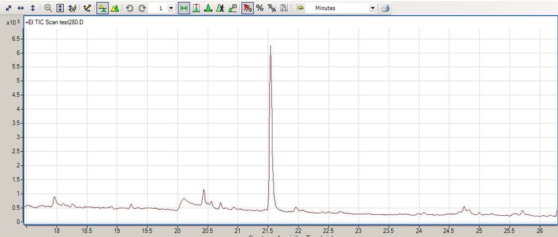Click the zoom out magnifier icon
The width and height of the screenshot is (558, 237).
click(x=48, y=8)
